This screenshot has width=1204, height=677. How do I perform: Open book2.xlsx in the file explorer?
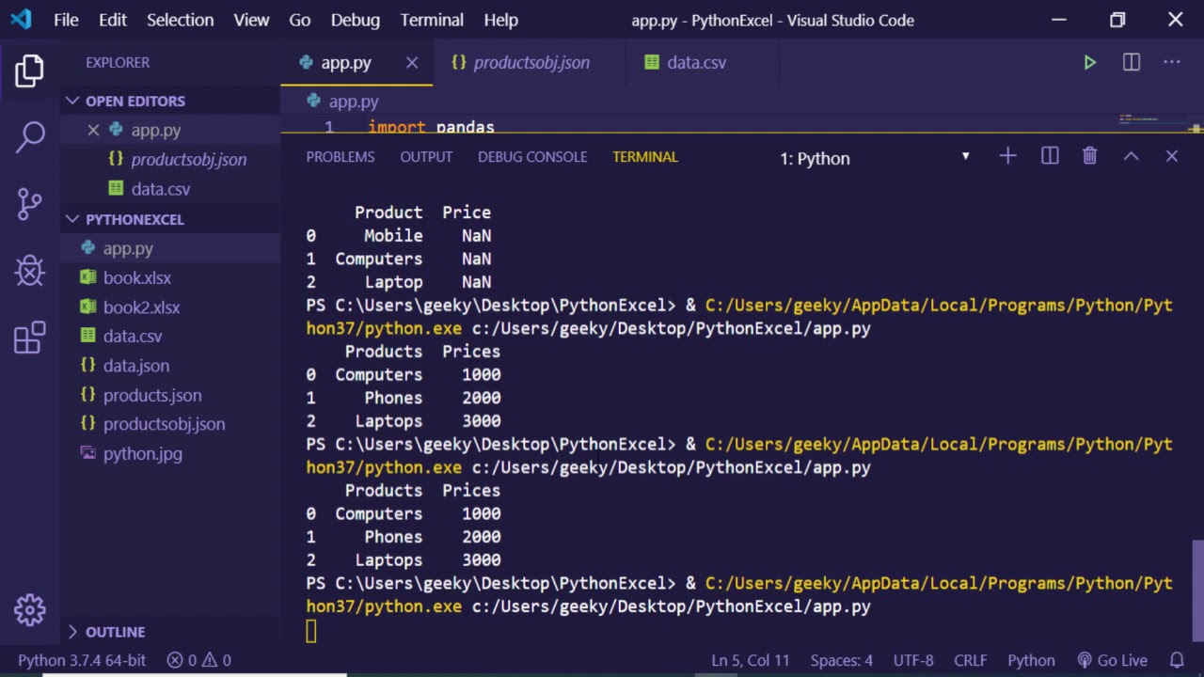pos(141,307)
